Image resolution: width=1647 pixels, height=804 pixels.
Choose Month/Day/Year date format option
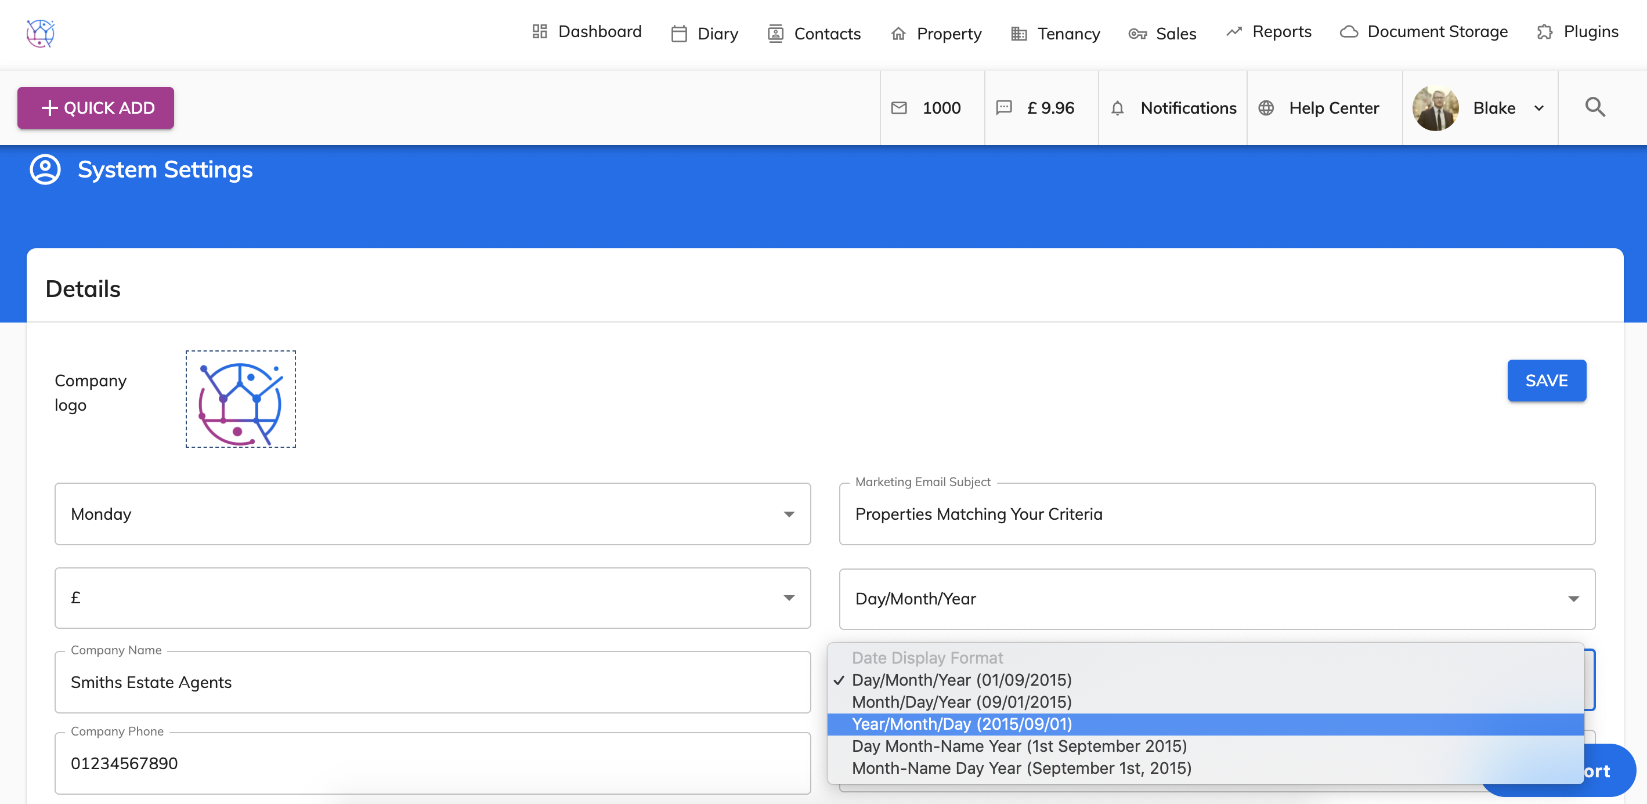click(x=962, y=702)
